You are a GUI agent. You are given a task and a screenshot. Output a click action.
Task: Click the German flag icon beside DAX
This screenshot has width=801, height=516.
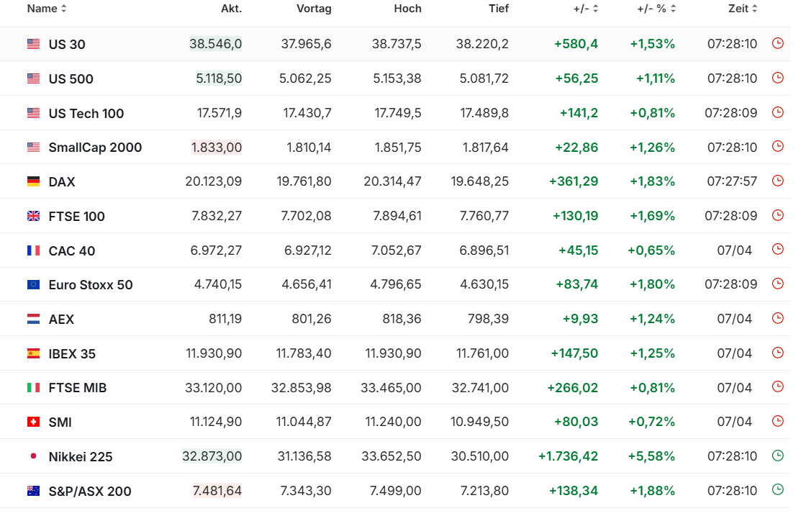[33, 182]
